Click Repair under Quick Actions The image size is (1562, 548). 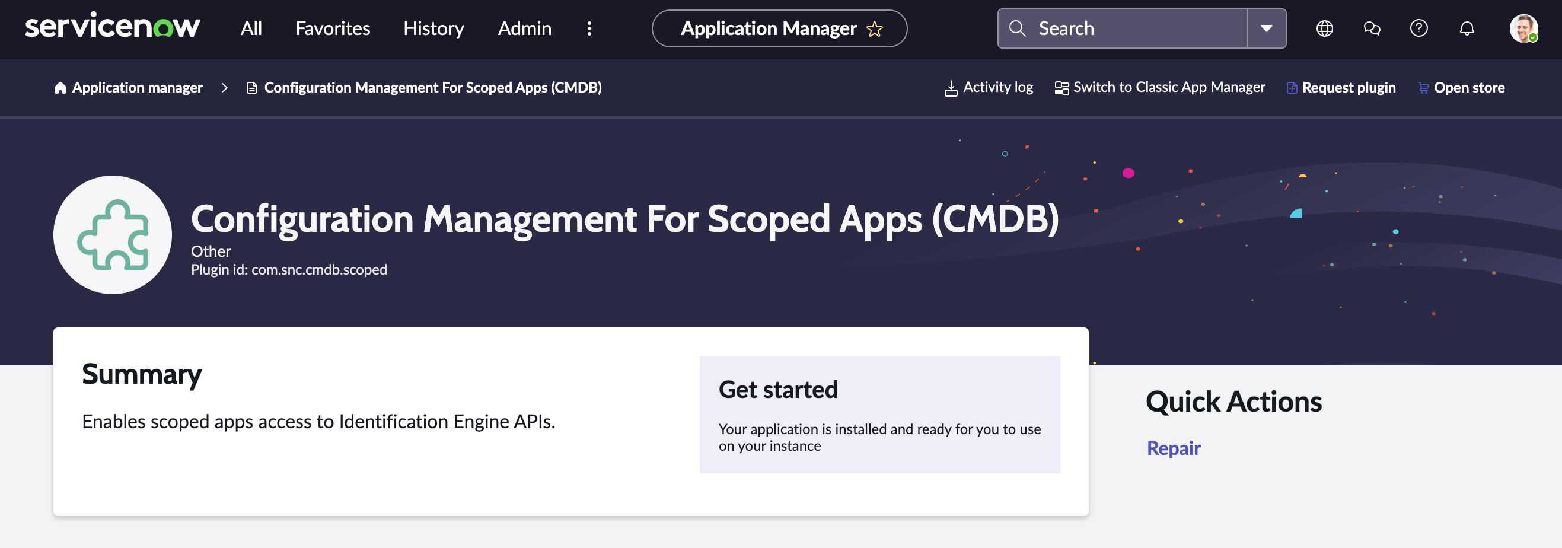click(1173, 448)
